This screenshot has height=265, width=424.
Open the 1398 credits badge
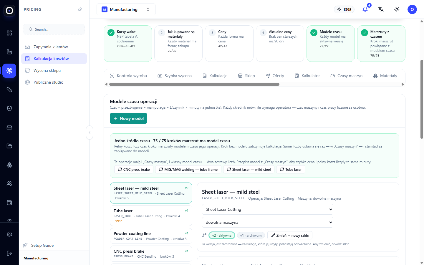click(344, 9)
